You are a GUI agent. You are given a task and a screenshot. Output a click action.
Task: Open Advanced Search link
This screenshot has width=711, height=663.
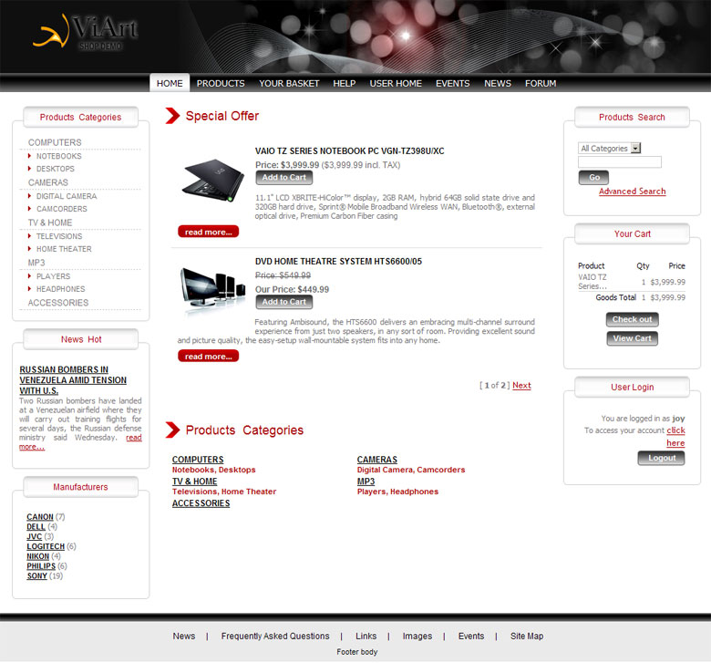click(x=632, y=192)
